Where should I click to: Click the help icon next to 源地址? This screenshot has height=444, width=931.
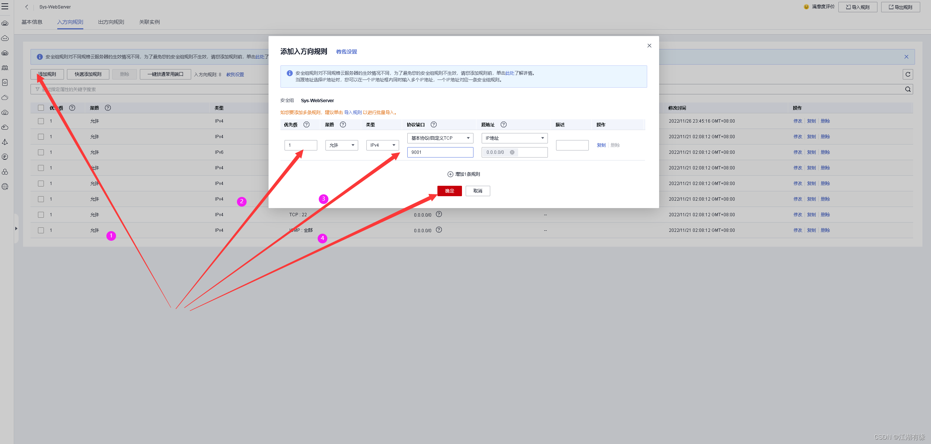tap(503, 124)
